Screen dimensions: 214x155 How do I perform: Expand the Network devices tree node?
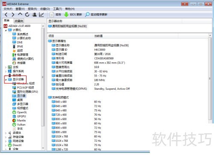[6, 141]
